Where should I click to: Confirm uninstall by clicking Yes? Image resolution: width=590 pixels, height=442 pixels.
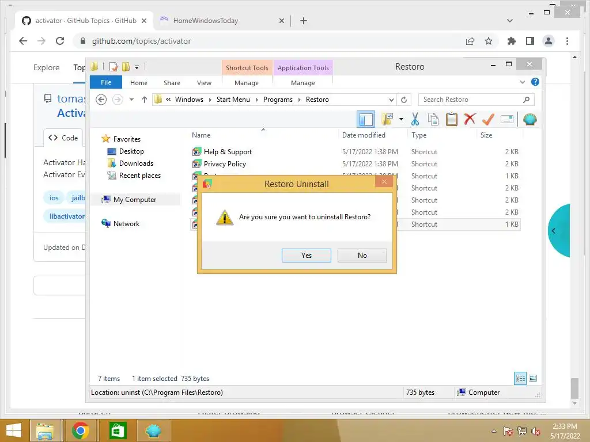point(307,255)
